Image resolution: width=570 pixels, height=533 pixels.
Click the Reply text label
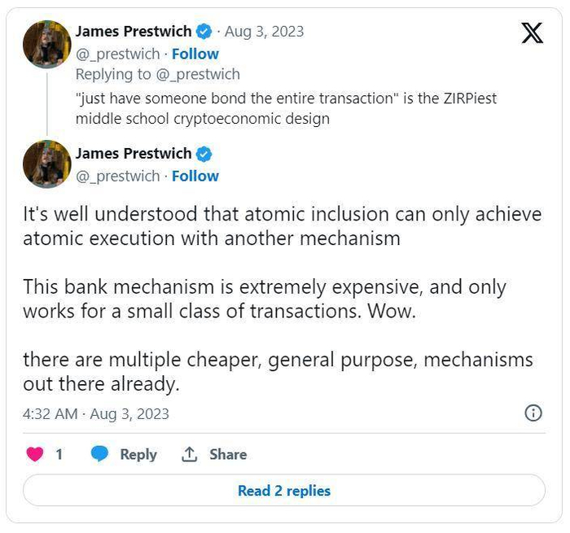138,454
